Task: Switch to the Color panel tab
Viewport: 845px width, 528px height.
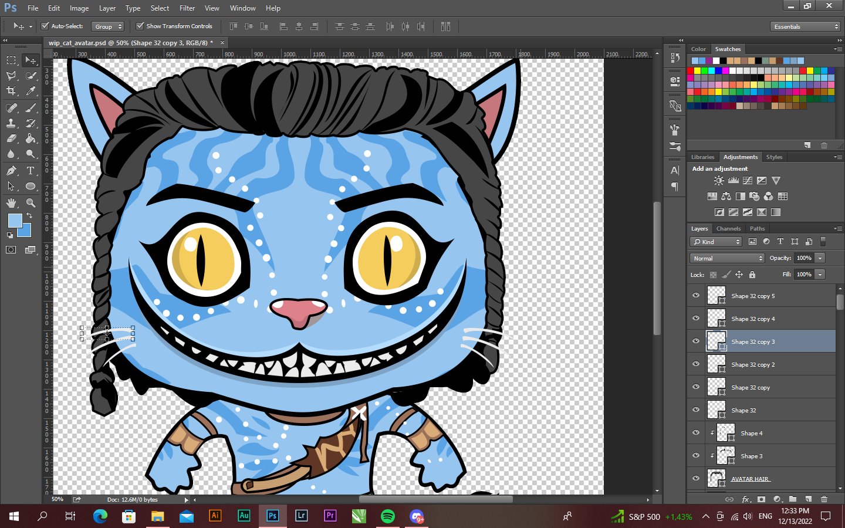Action: coord(698,49)
